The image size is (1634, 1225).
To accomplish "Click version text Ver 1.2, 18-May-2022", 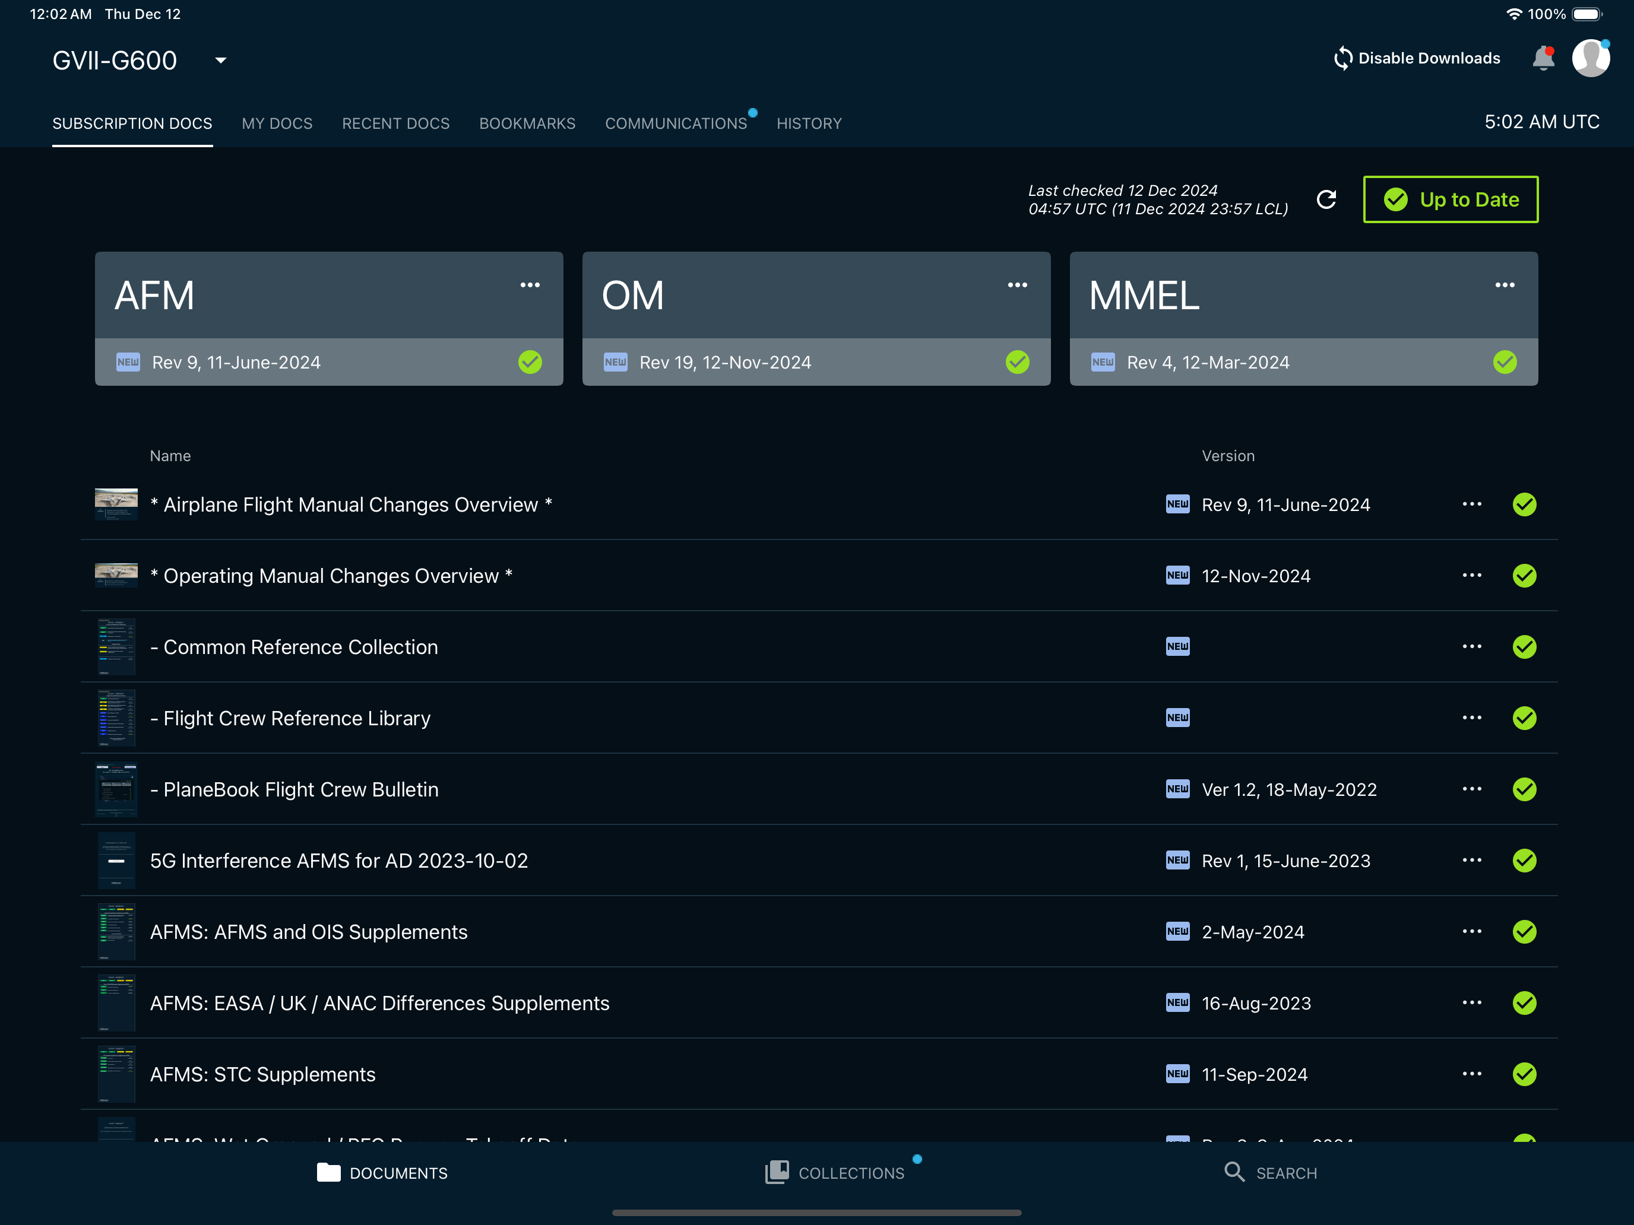I will (x=1290, y=789).
